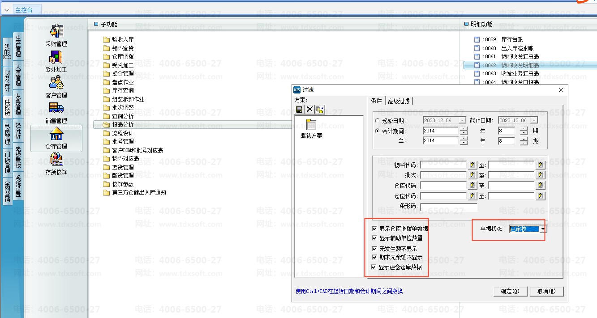Select the 我的KIS vertical tab
Image resolution: width=597 pixels, height=318 pixels.
pos(7,51)
